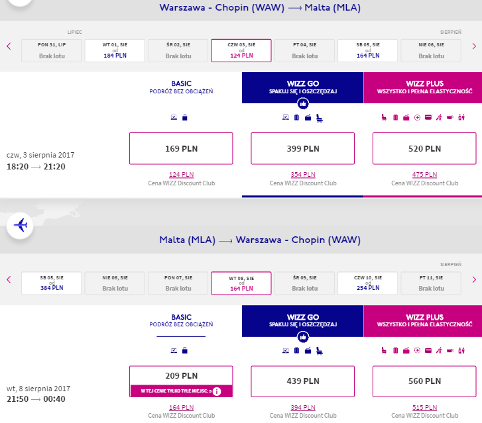Choose 560 PLN WIZZ PLUS return fare

[424, 381]
